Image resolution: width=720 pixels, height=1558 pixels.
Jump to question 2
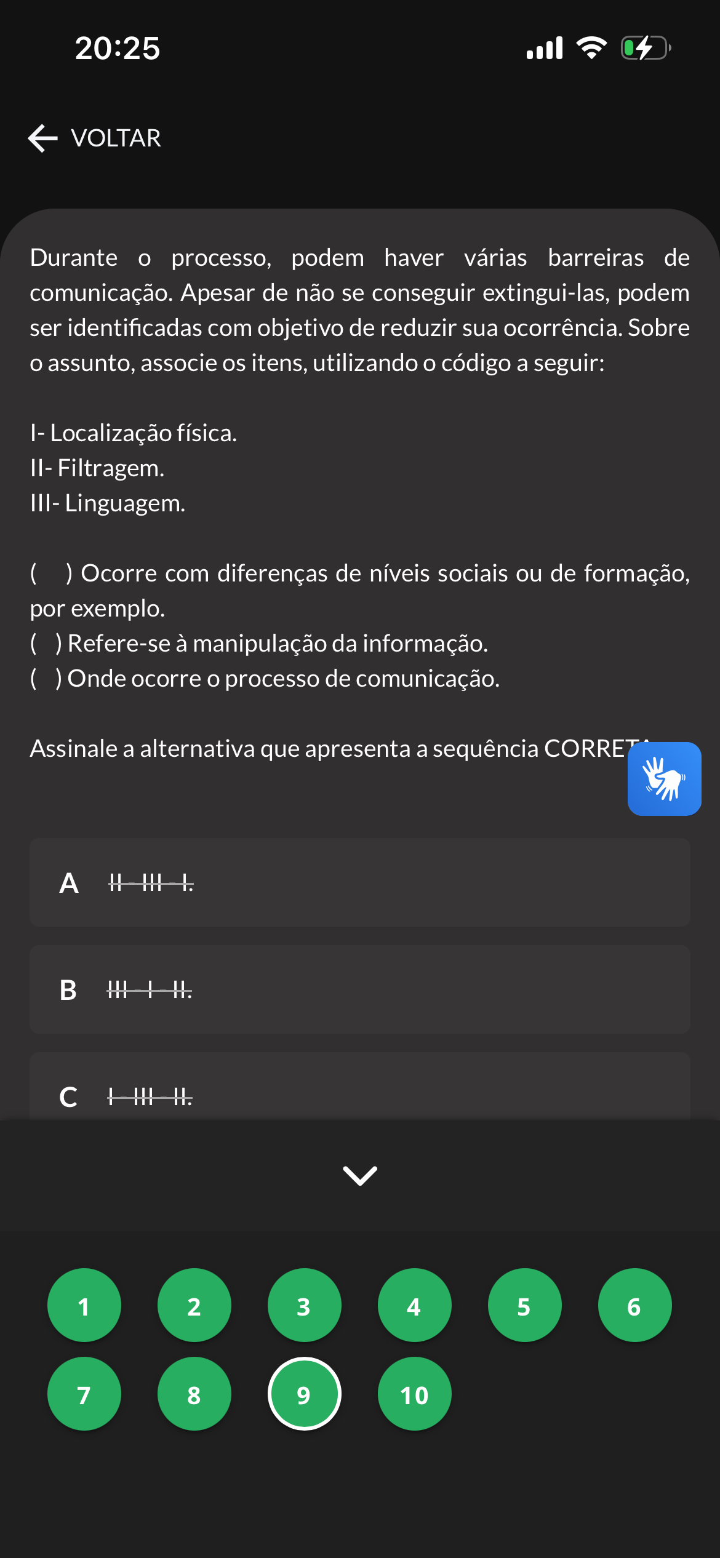point(194,1305)
